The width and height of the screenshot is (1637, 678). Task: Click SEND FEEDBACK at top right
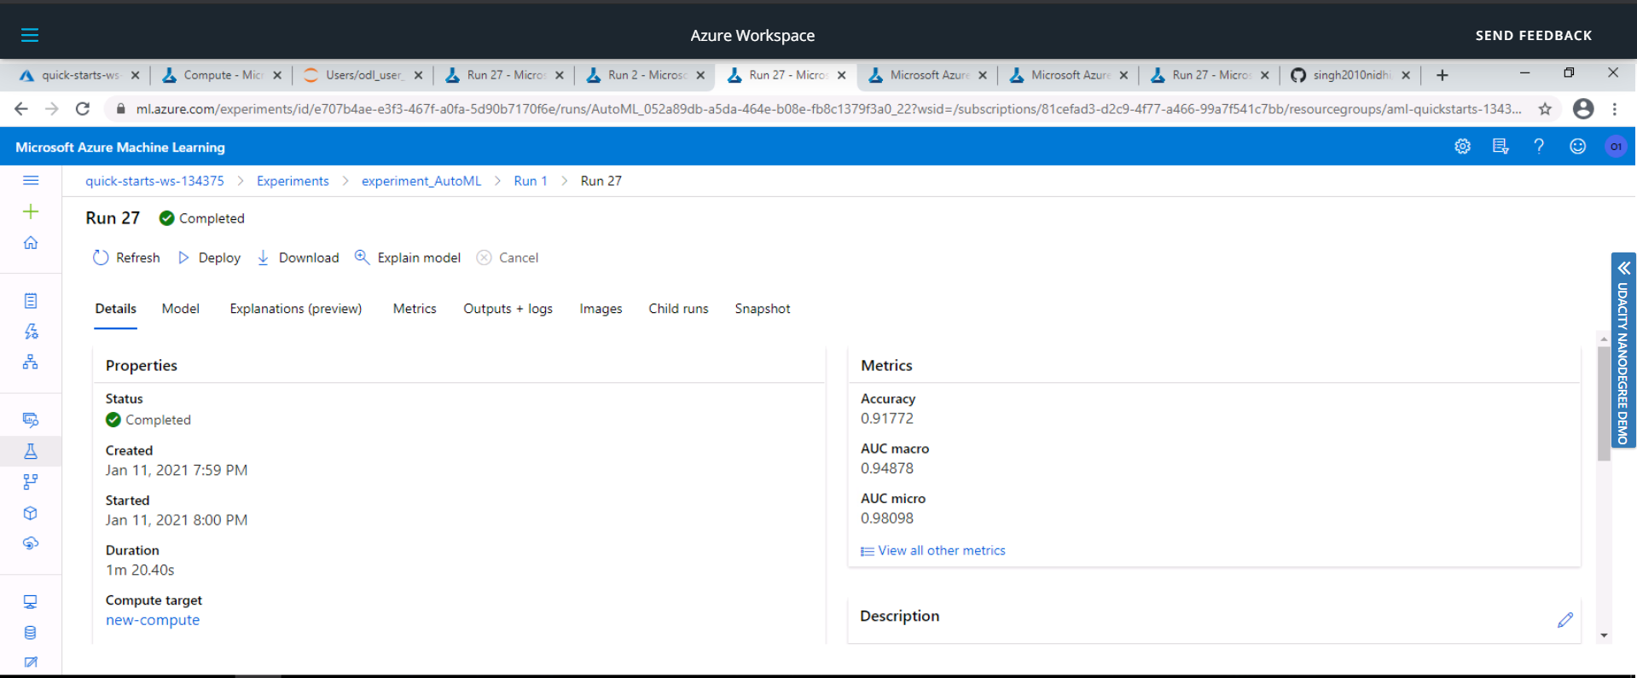point(1533,35)
